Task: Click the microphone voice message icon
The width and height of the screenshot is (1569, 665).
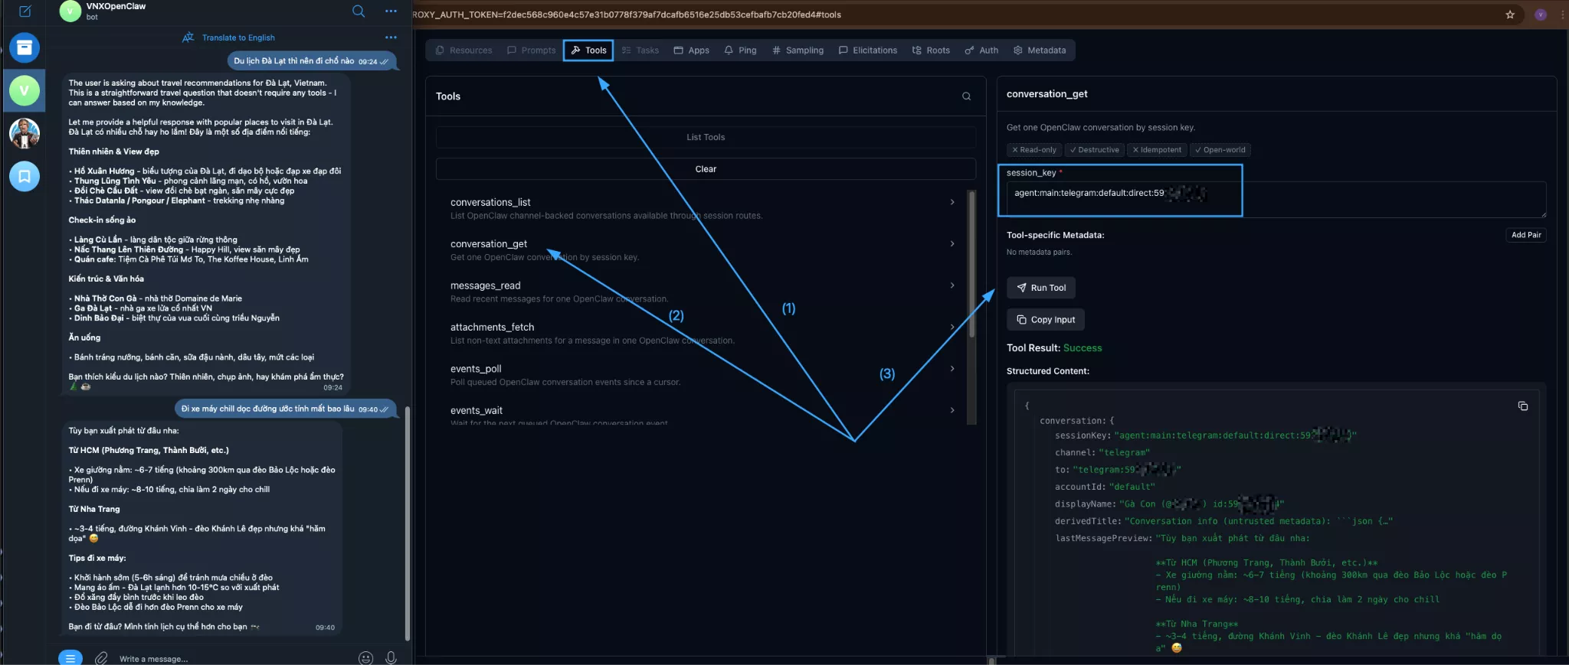Action: (x=391, y=658)
